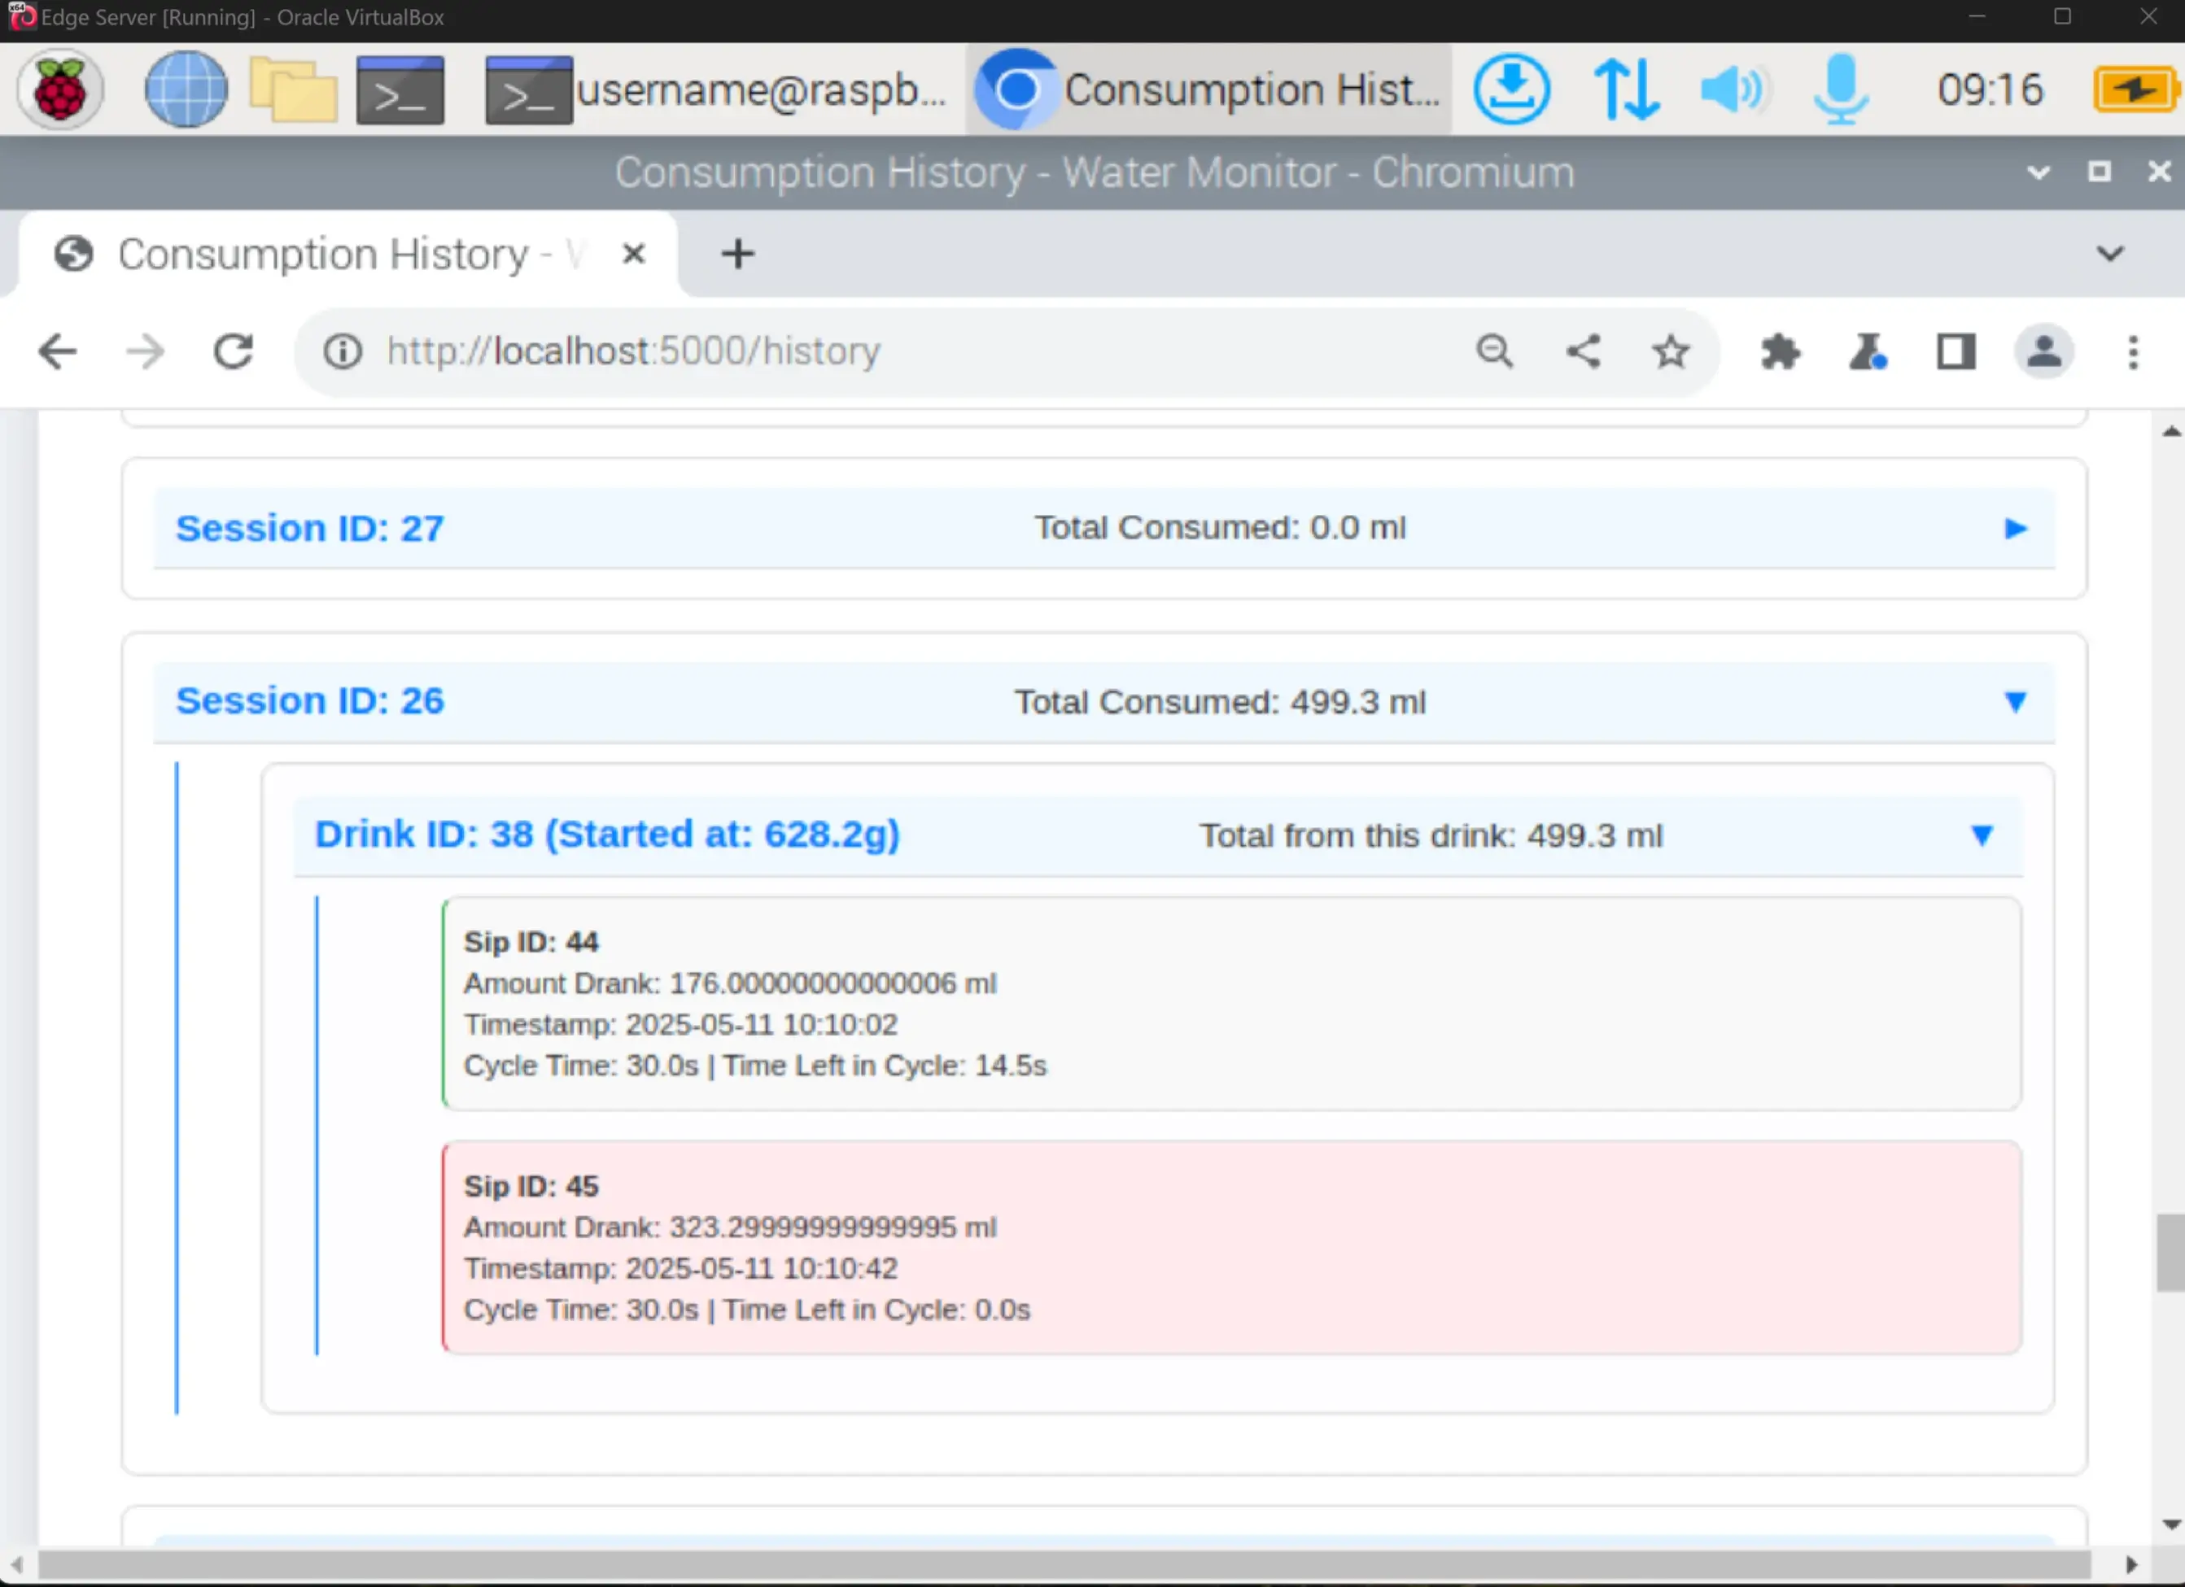The image size is (2185, 1587).
Task: Click the vertical scrollbar down arrow
Action: [x=2171, y=1524]
